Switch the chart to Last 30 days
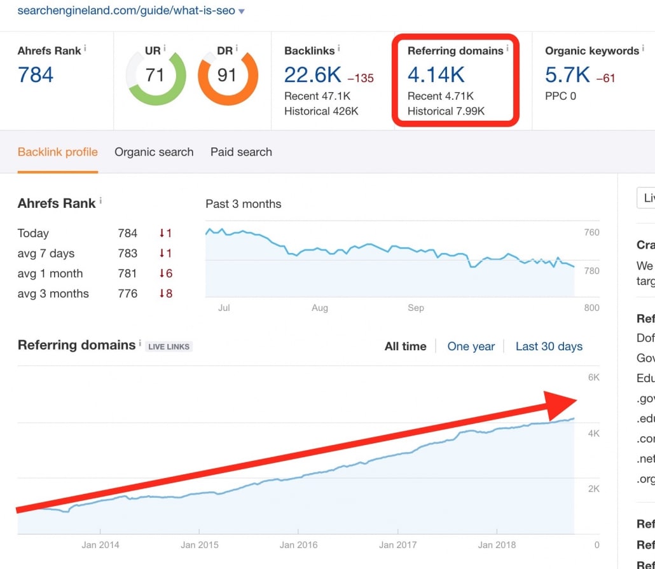 pyautogui.click(x=549, y=346)
